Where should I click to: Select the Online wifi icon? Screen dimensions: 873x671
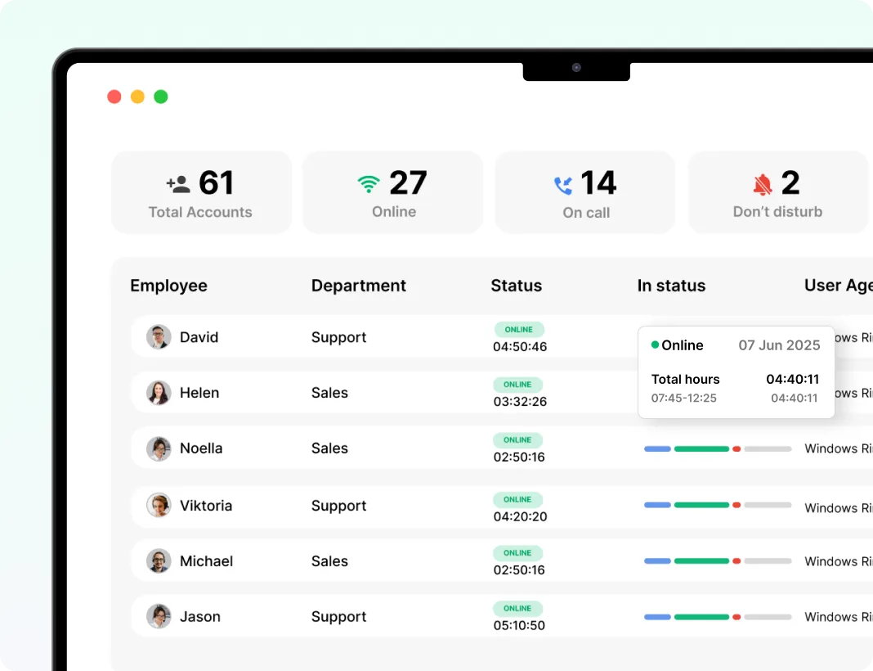click(368, 182)
